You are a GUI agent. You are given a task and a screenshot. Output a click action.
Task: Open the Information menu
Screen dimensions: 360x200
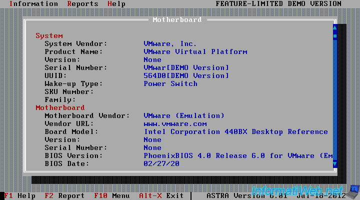[33, 4]
